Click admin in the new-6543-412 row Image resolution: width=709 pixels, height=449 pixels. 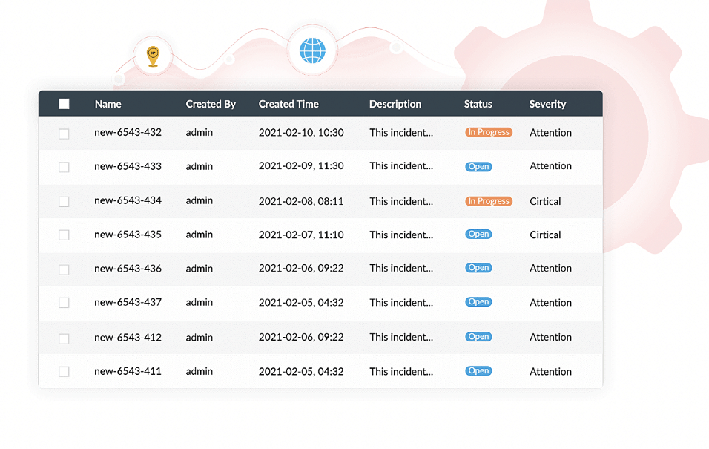pos(199,337)
